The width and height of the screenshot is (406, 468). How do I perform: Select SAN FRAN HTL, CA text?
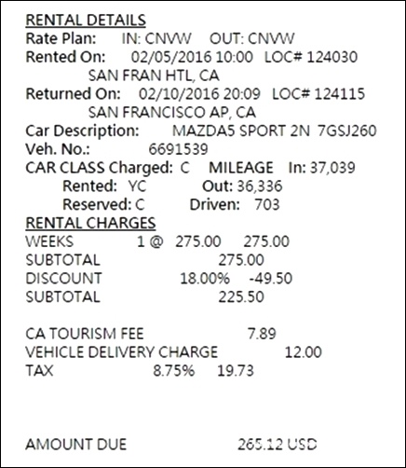point(154,76)
